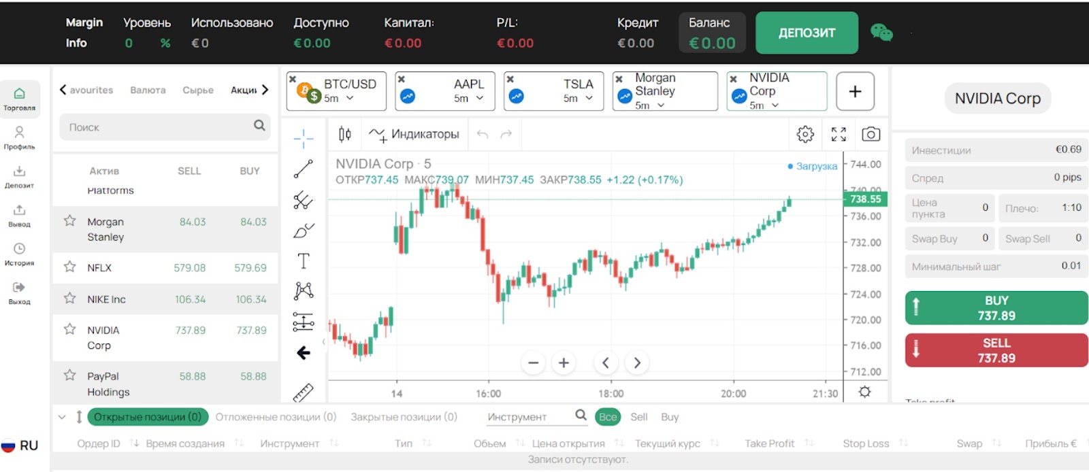The image size is (1089, 472).
Task: Take a chart snapshot with camera icon
Action: [871, 134]
